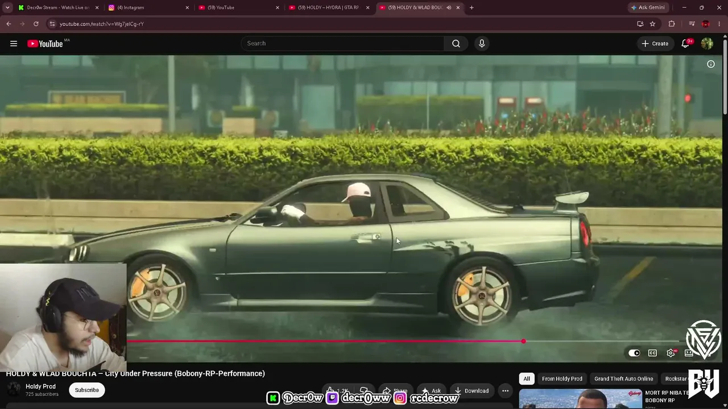Start voice search with the microphone
This screenshot has width=728, height=409.
point(482,44)
